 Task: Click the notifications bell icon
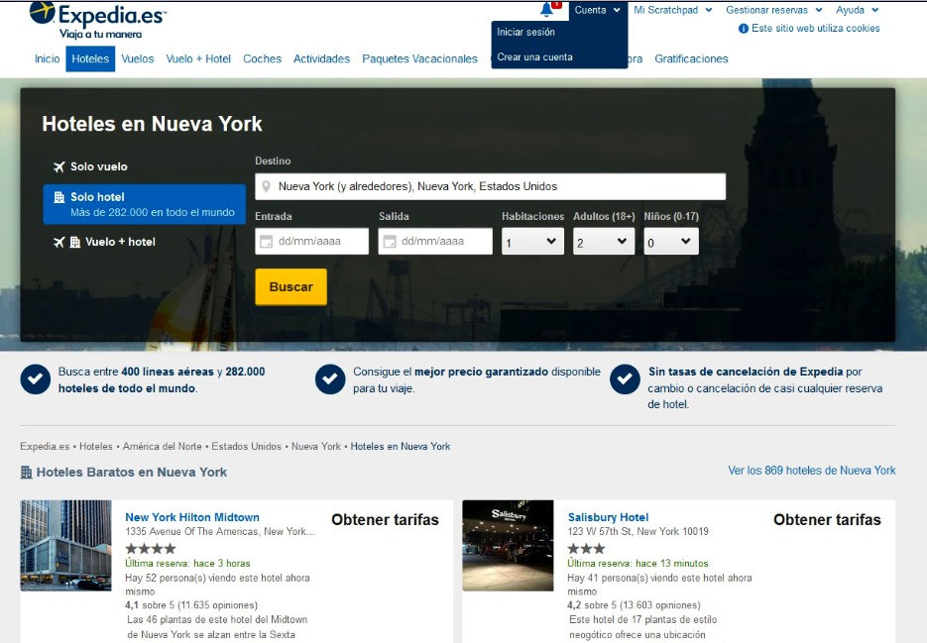546,10
